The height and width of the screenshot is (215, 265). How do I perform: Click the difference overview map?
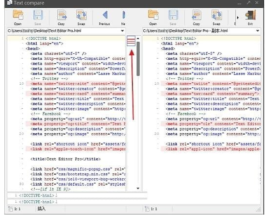pyautogui.click(x=131, y=41)
